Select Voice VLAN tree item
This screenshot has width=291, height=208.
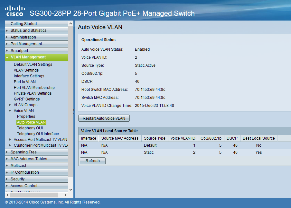click(24, 111)
